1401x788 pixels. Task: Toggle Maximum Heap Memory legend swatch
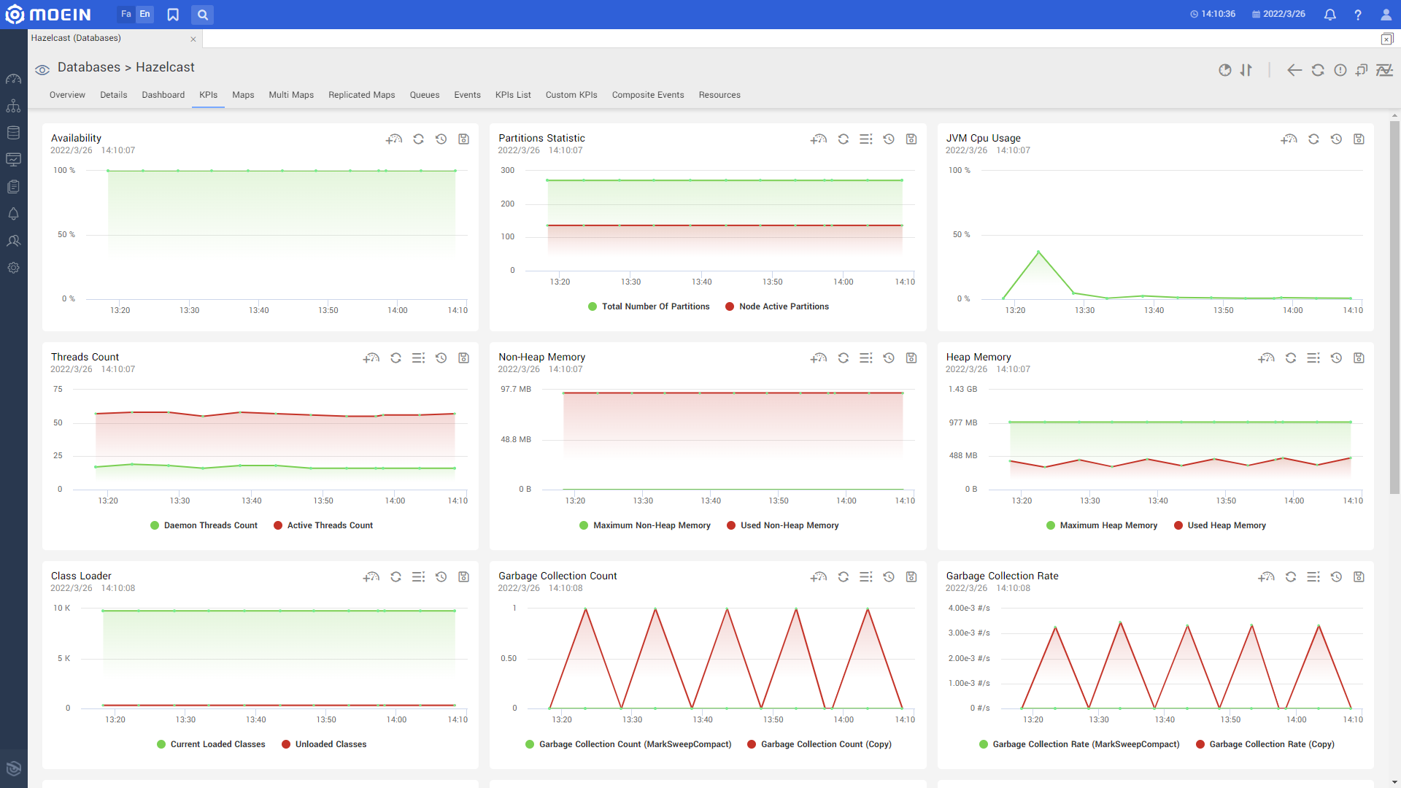point(1050,525)
